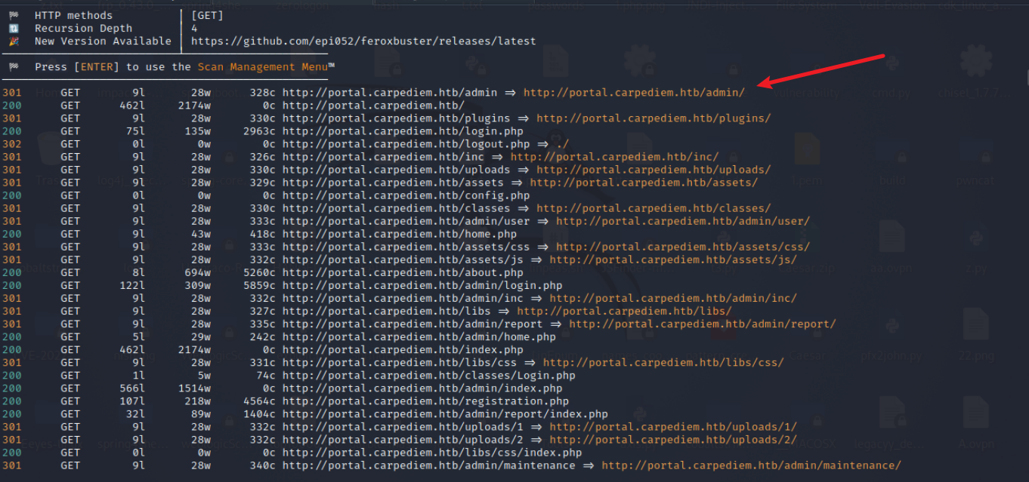The image size is (1029, 482).
Task: Open the orange redirect URL ending /assets/
Action: tap(644, 182)
